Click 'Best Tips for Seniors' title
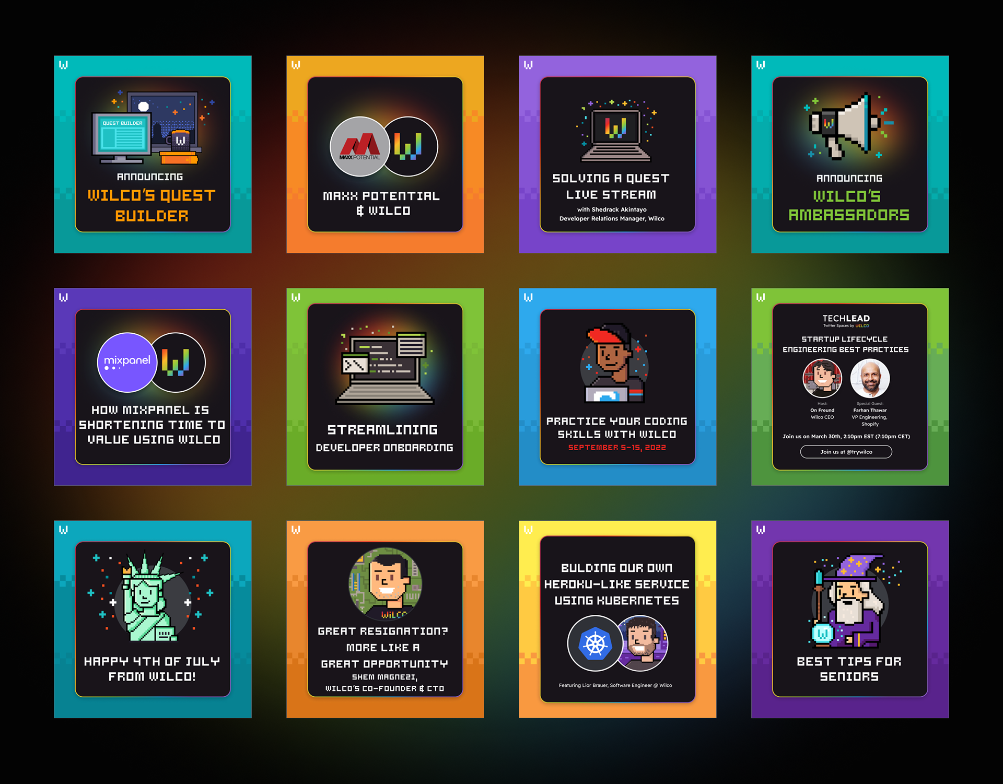This screenshot has width=1003, height=784. click(849, 669)
